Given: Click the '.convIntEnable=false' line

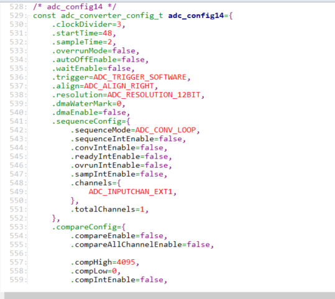Looking at the screenshot, I should [x=119, y=148].
